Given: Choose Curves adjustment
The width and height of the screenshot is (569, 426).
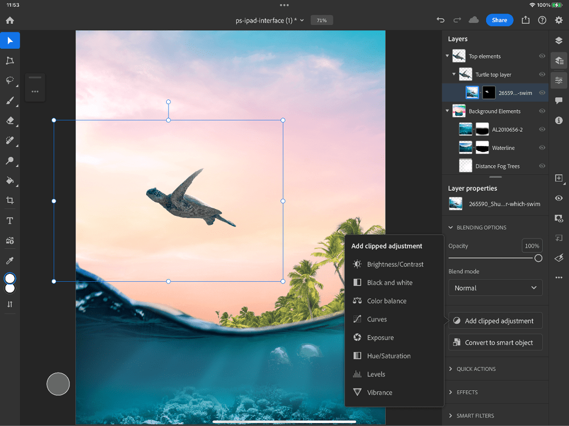Looking at the screenshot, I should 394,319.
